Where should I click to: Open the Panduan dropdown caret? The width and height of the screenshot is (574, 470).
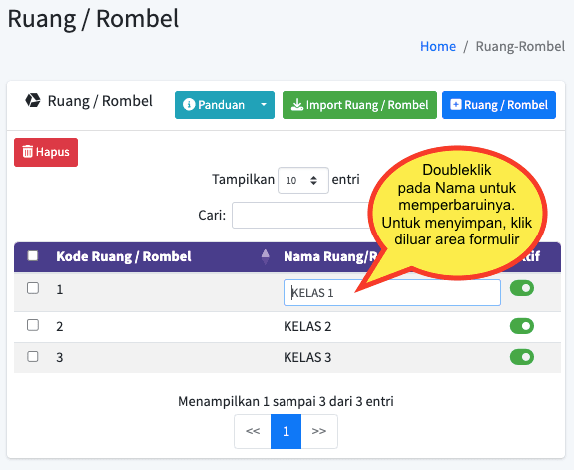pos(264,105)
